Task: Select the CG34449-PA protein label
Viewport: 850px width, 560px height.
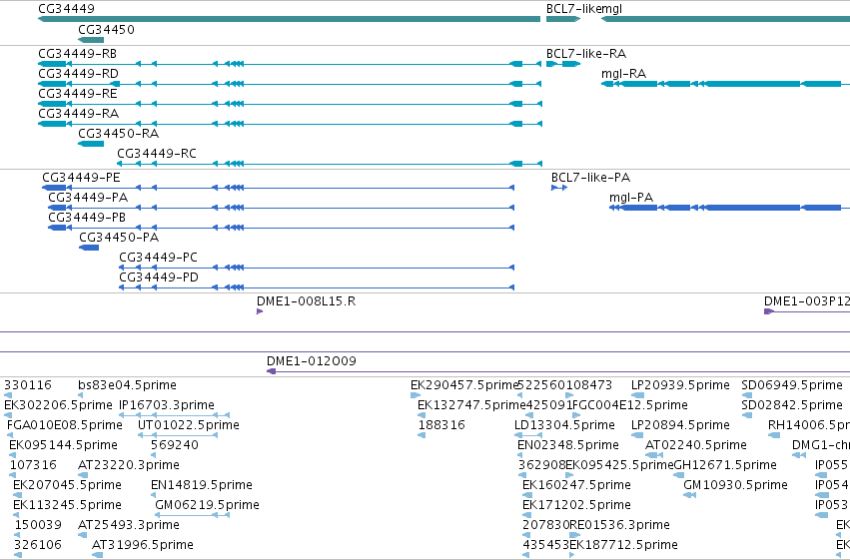Action: (x=88, y=198)
